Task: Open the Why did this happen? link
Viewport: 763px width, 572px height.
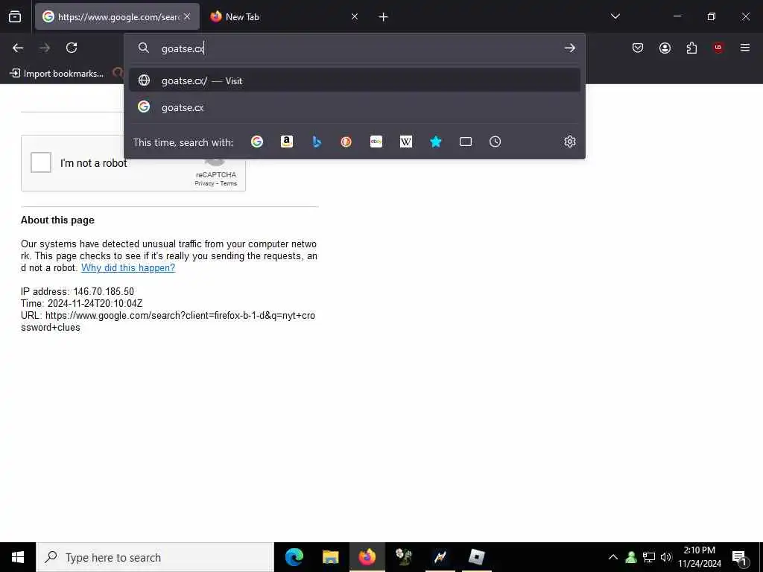Action: (128, 268)
